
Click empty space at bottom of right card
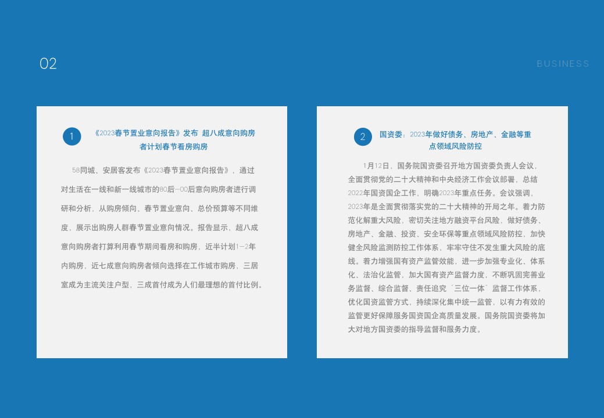tap(442, 347)
